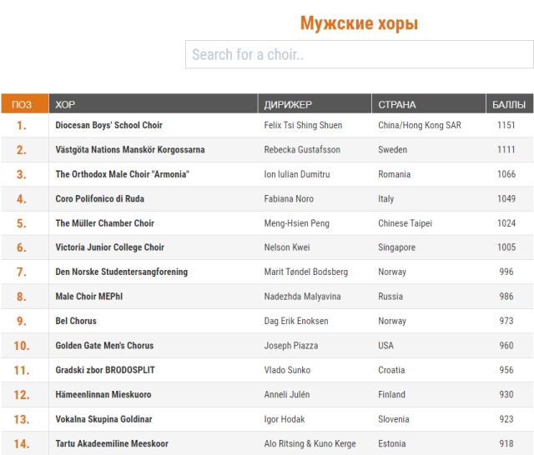Click country 'Estonia'
534x455 pixels.
point(392,443)
